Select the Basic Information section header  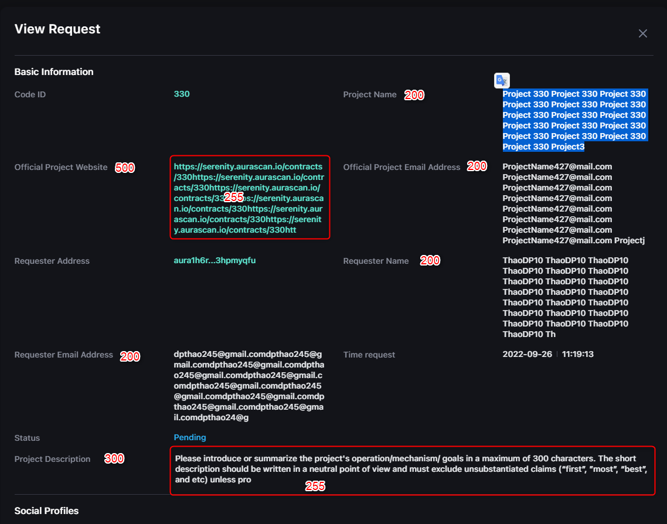[x=53, y=72]
